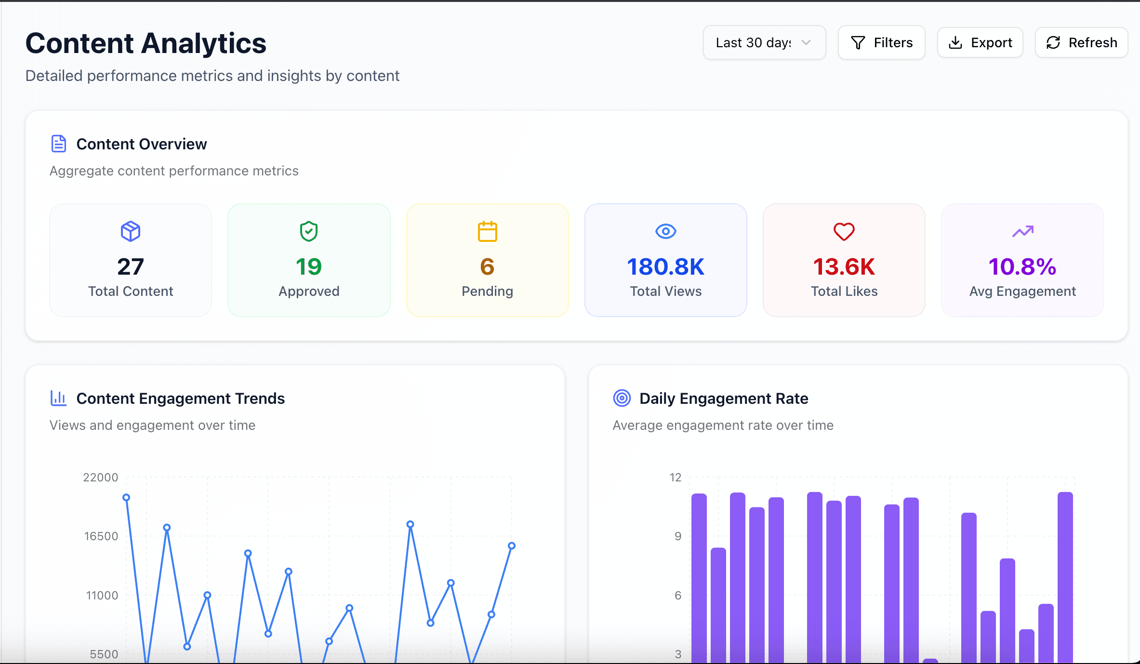
Task: Select the Pending stat card
Action: pos(487,260)
